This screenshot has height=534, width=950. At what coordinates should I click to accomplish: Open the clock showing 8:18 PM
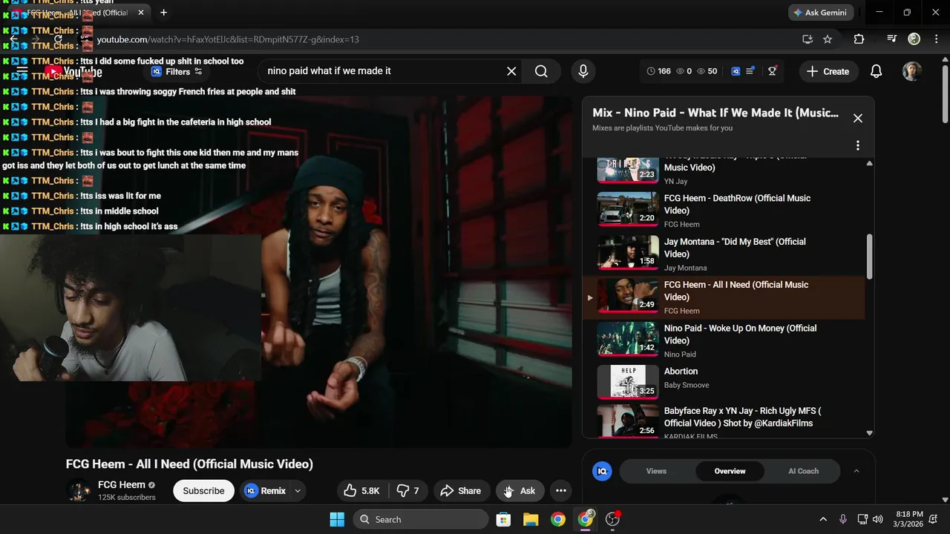909,519
